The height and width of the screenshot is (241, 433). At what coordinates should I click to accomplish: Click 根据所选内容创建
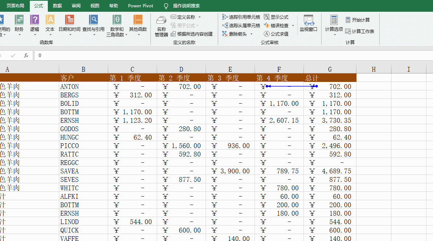[192, 34]
